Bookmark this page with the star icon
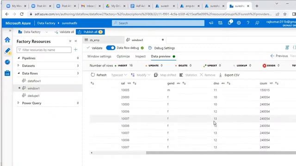The height and width of the screenshot is (166, 296). 285,14
